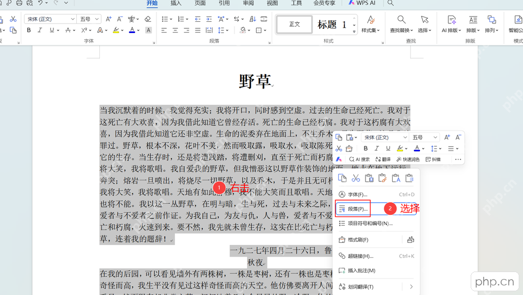The image size is (523, 295).
Task: Toggle Italic in the ribbon font group
Action: click(39, 30)
